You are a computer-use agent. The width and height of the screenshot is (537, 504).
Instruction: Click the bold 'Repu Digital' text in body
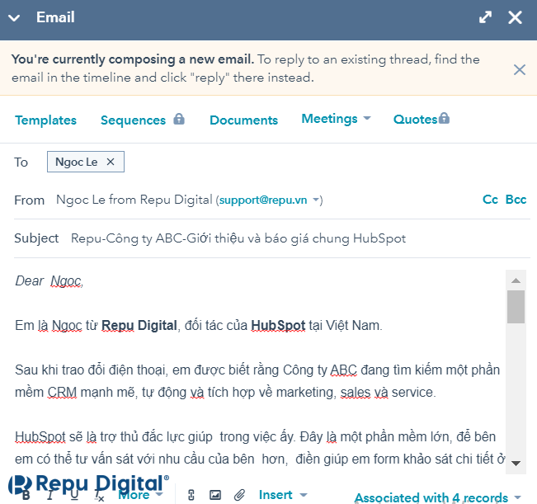(139, 325)
